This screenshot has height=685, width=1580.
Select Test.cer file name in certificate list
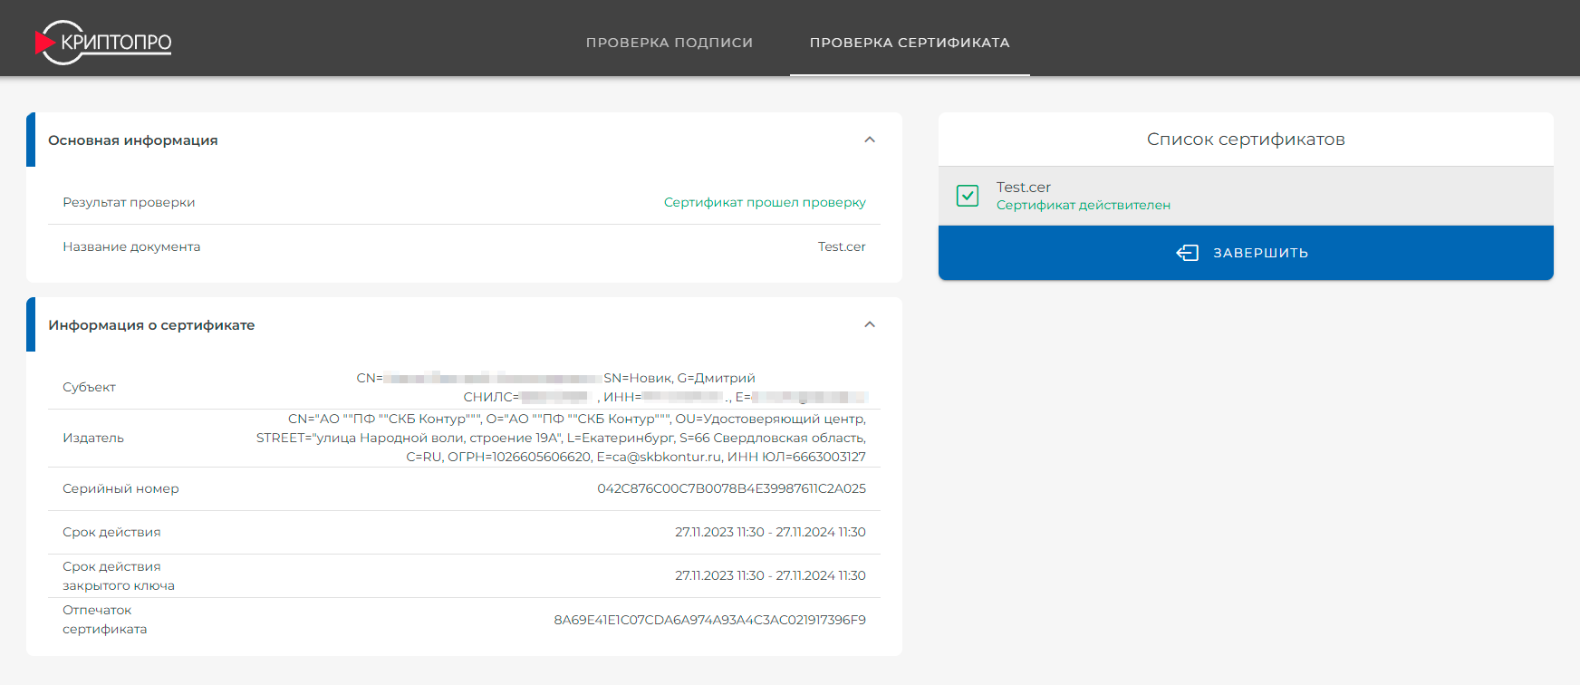[x=1024, y=188]
